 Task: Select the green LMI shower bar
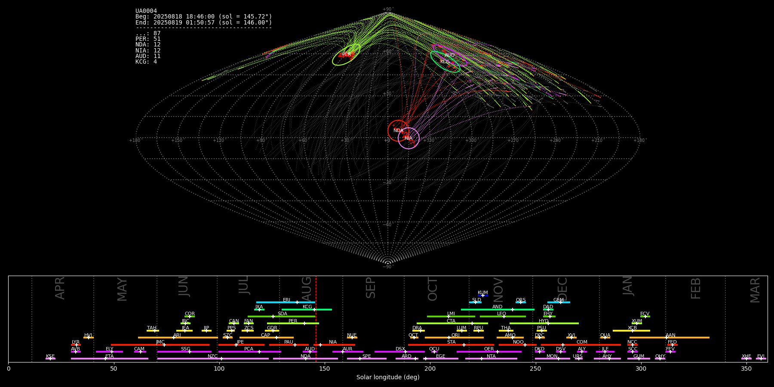[451, 316]
